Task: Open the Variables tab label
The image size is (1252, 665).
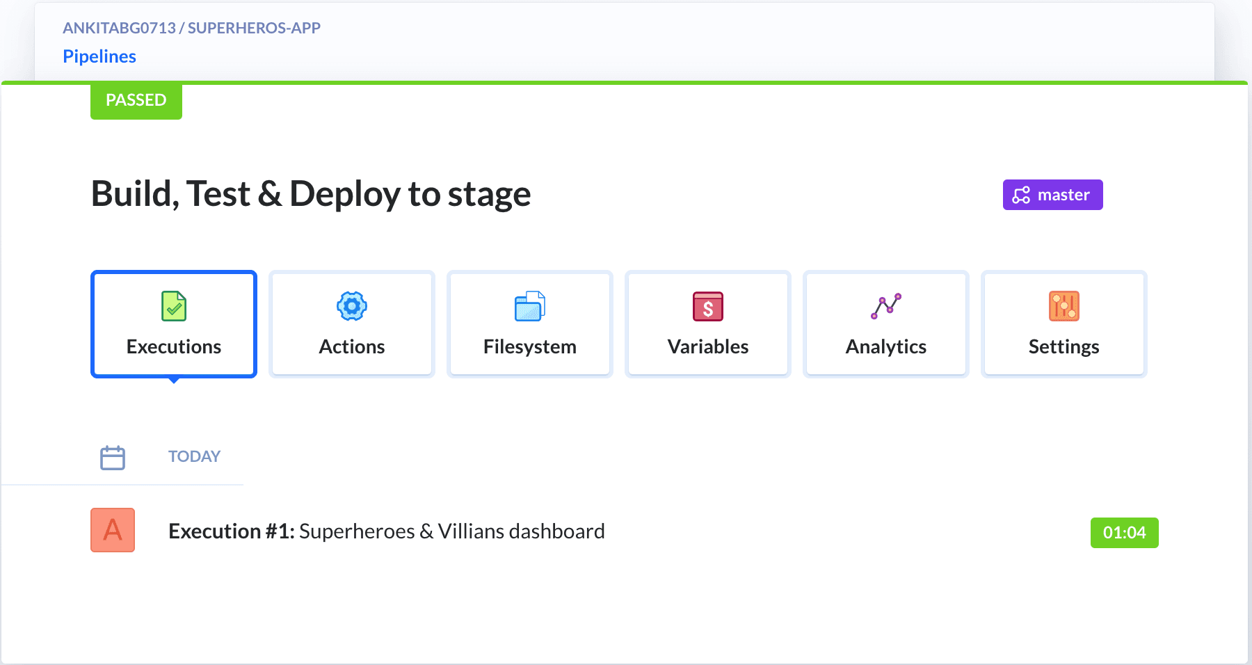Action: (x=708, y=346)
